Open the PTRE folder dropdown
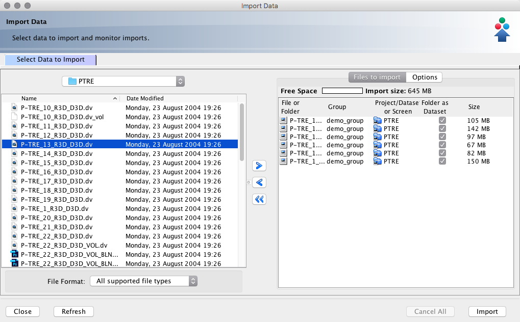This screenshot has width=520, height=322. tap(123, 81)
